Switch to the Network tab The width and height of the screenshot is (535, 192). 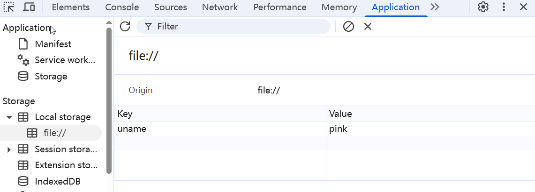click(220, 7)
